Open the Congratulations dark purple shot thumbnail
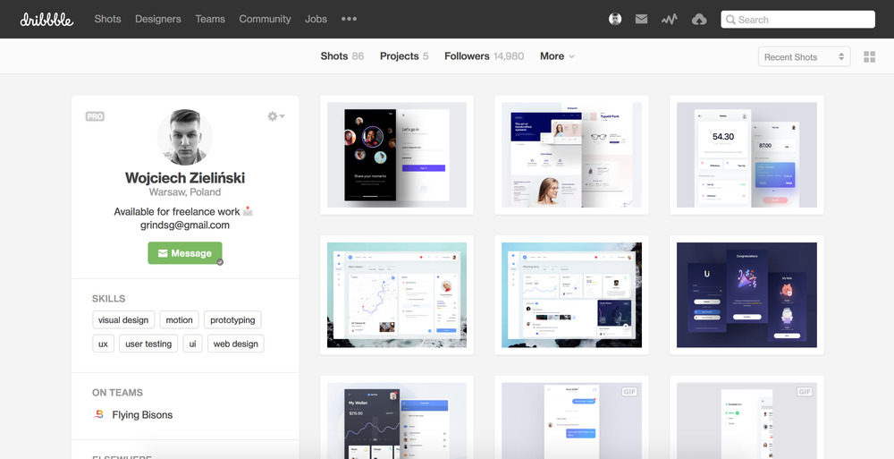This screenshot has height=459, width=894. (x=746, y=294)
